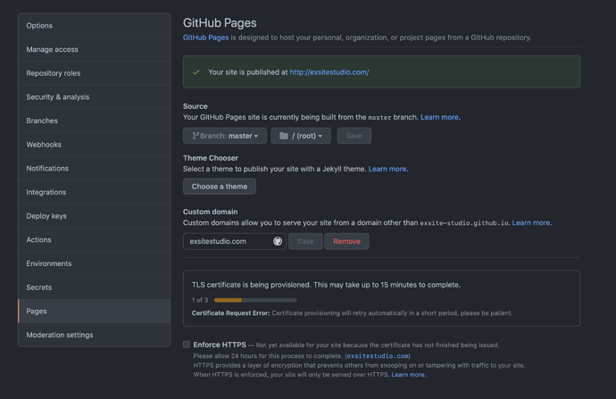616x399 pixels.
Task: Click Learn more under Theme Chooser
Action: (387, 169)
